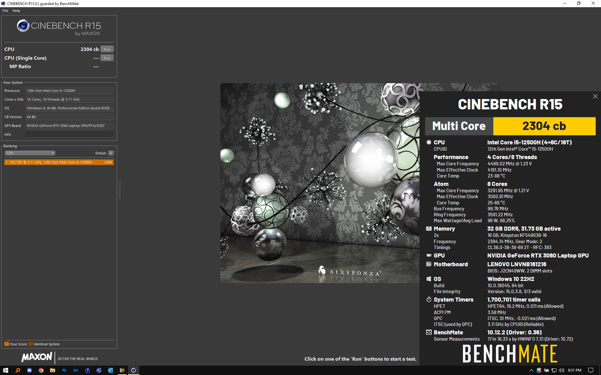Image resolution: width=601 pixels, height=375 pixels.
Task: Open the Windows notification center
Action: pos(591,370)
